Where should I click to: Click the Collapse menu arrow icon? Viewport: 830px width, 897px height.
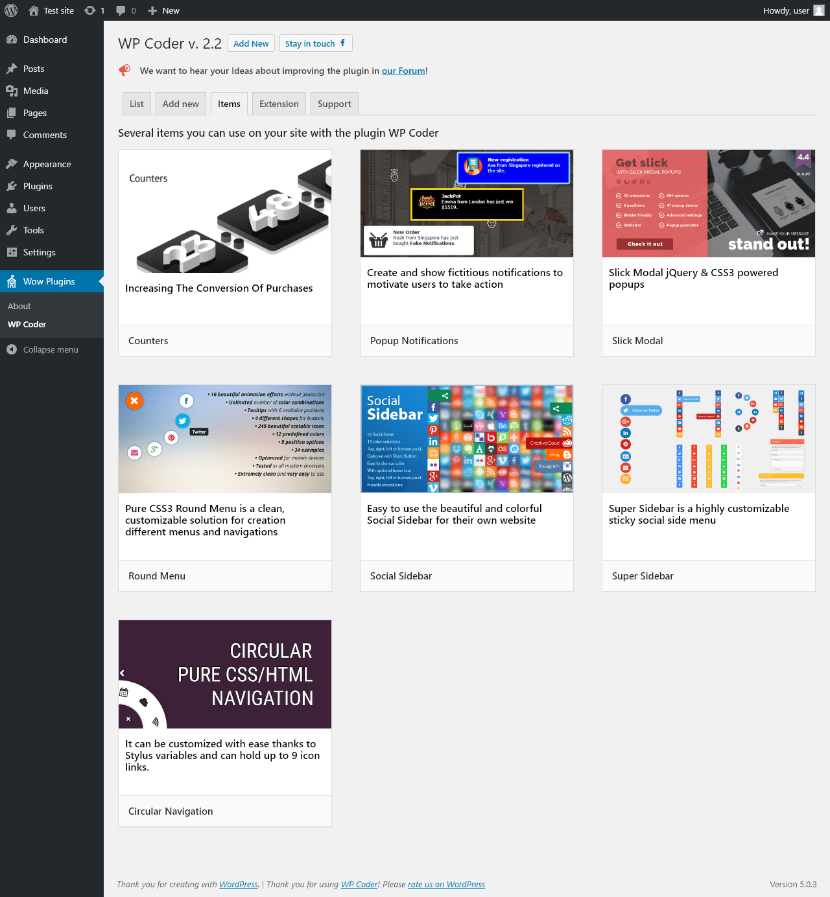12,349
